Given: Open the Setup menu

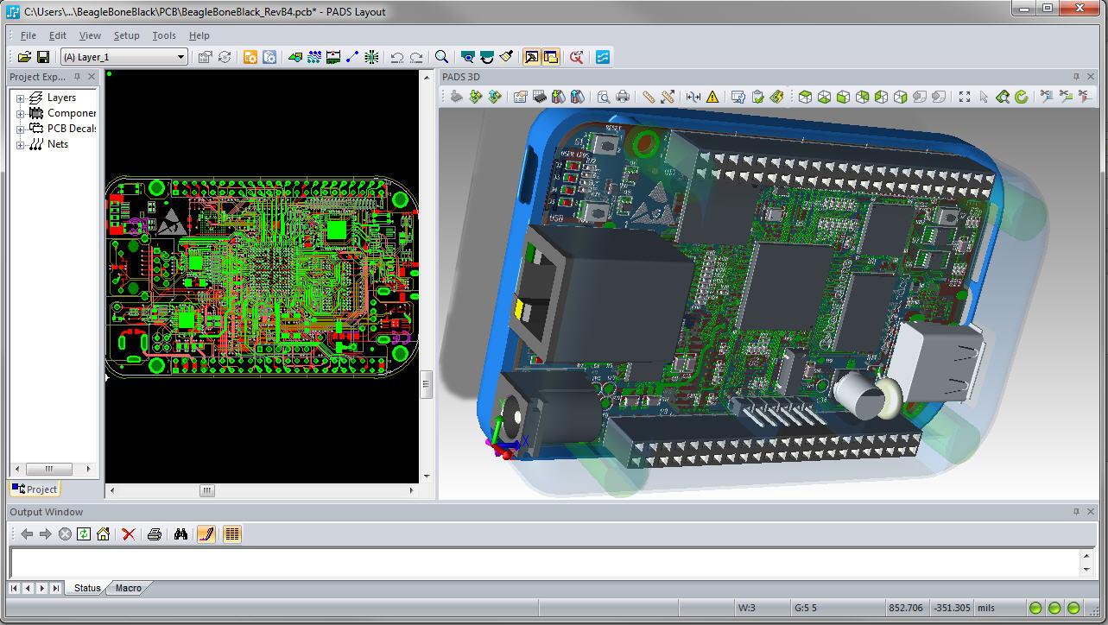Looking at the screenshot, I should (x=126, y=35).
